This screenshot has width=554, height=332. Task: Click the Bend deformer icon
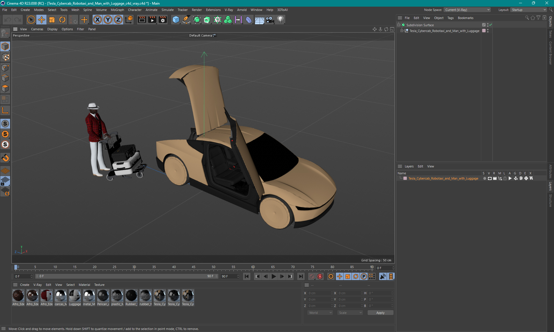point(249,20)
